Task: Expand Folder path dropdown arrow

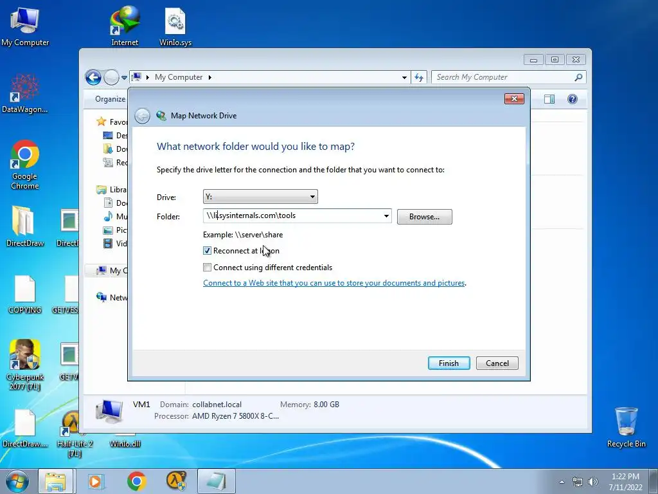Action: tap(386, 216)
